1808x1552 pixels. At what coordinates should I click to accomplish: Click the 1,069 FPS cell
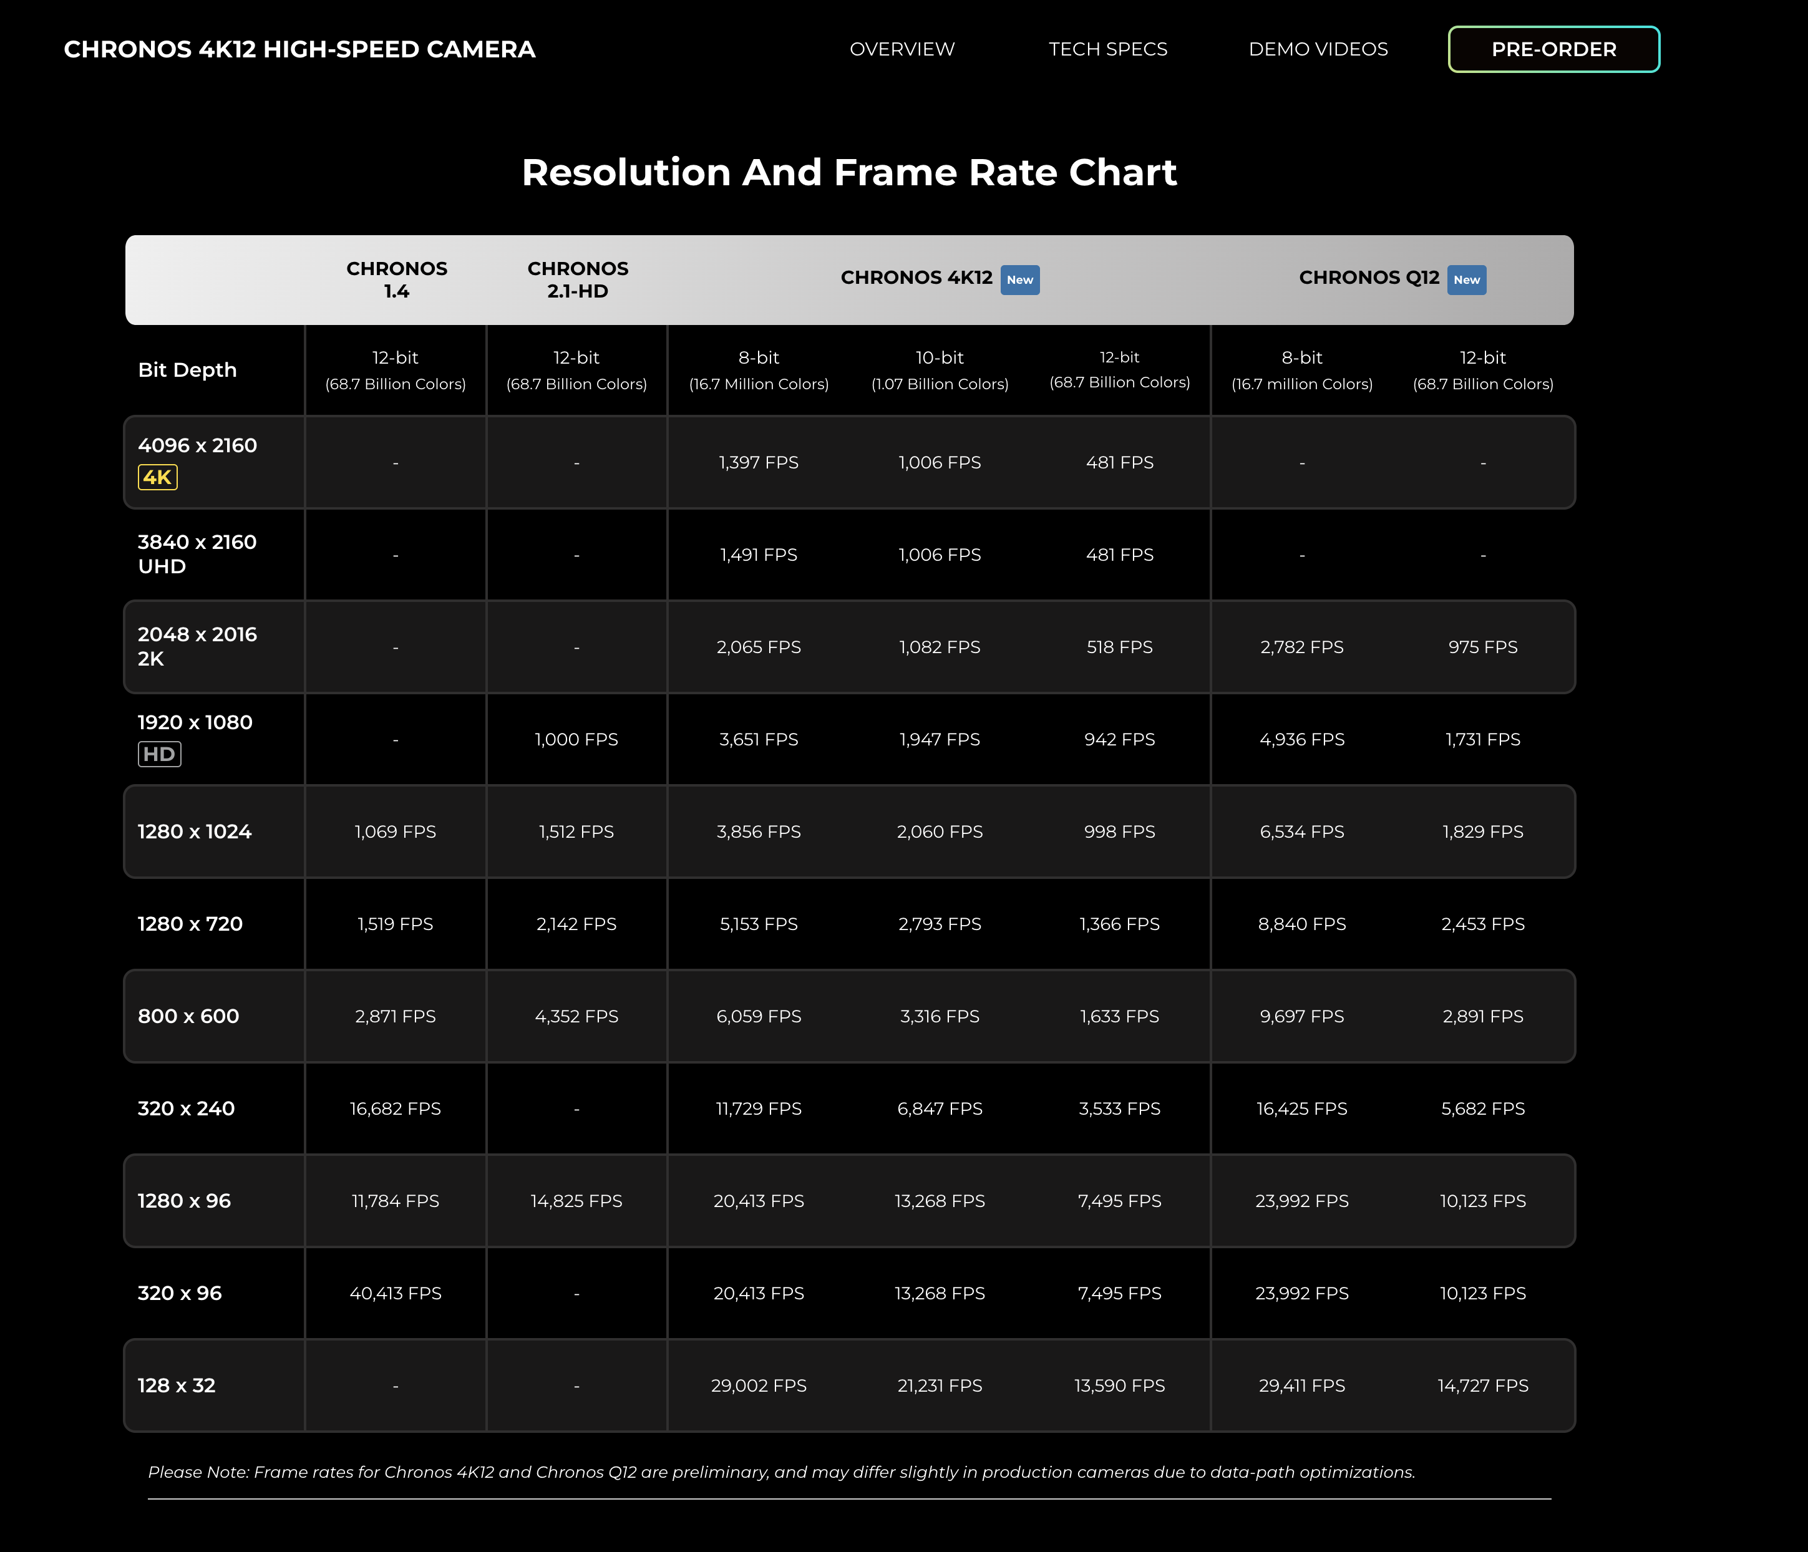pos(396,832)
